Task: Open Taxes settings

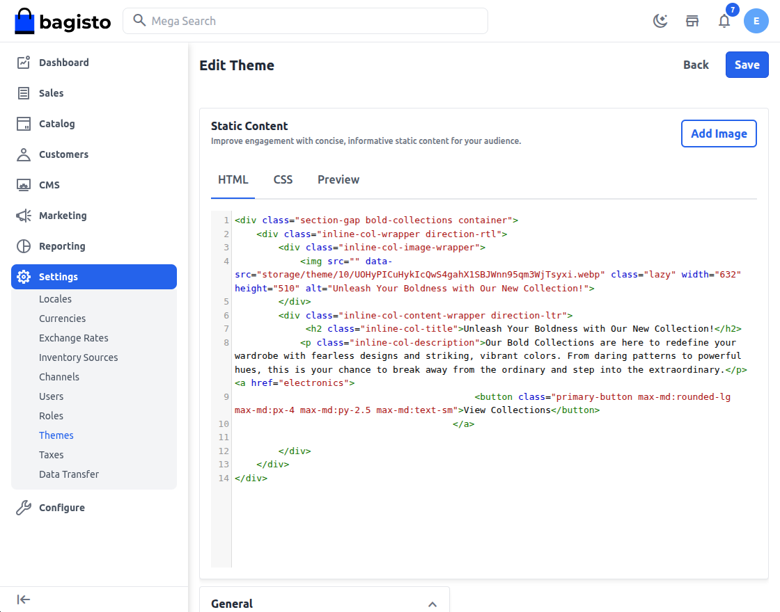Action: pyautogui.click(x=52, y=455)
